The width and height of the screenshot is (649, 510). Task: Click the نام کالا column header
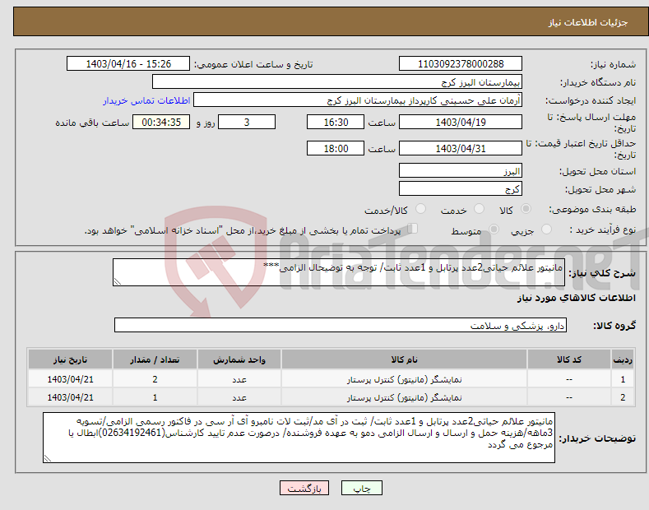tap(404, 359)
